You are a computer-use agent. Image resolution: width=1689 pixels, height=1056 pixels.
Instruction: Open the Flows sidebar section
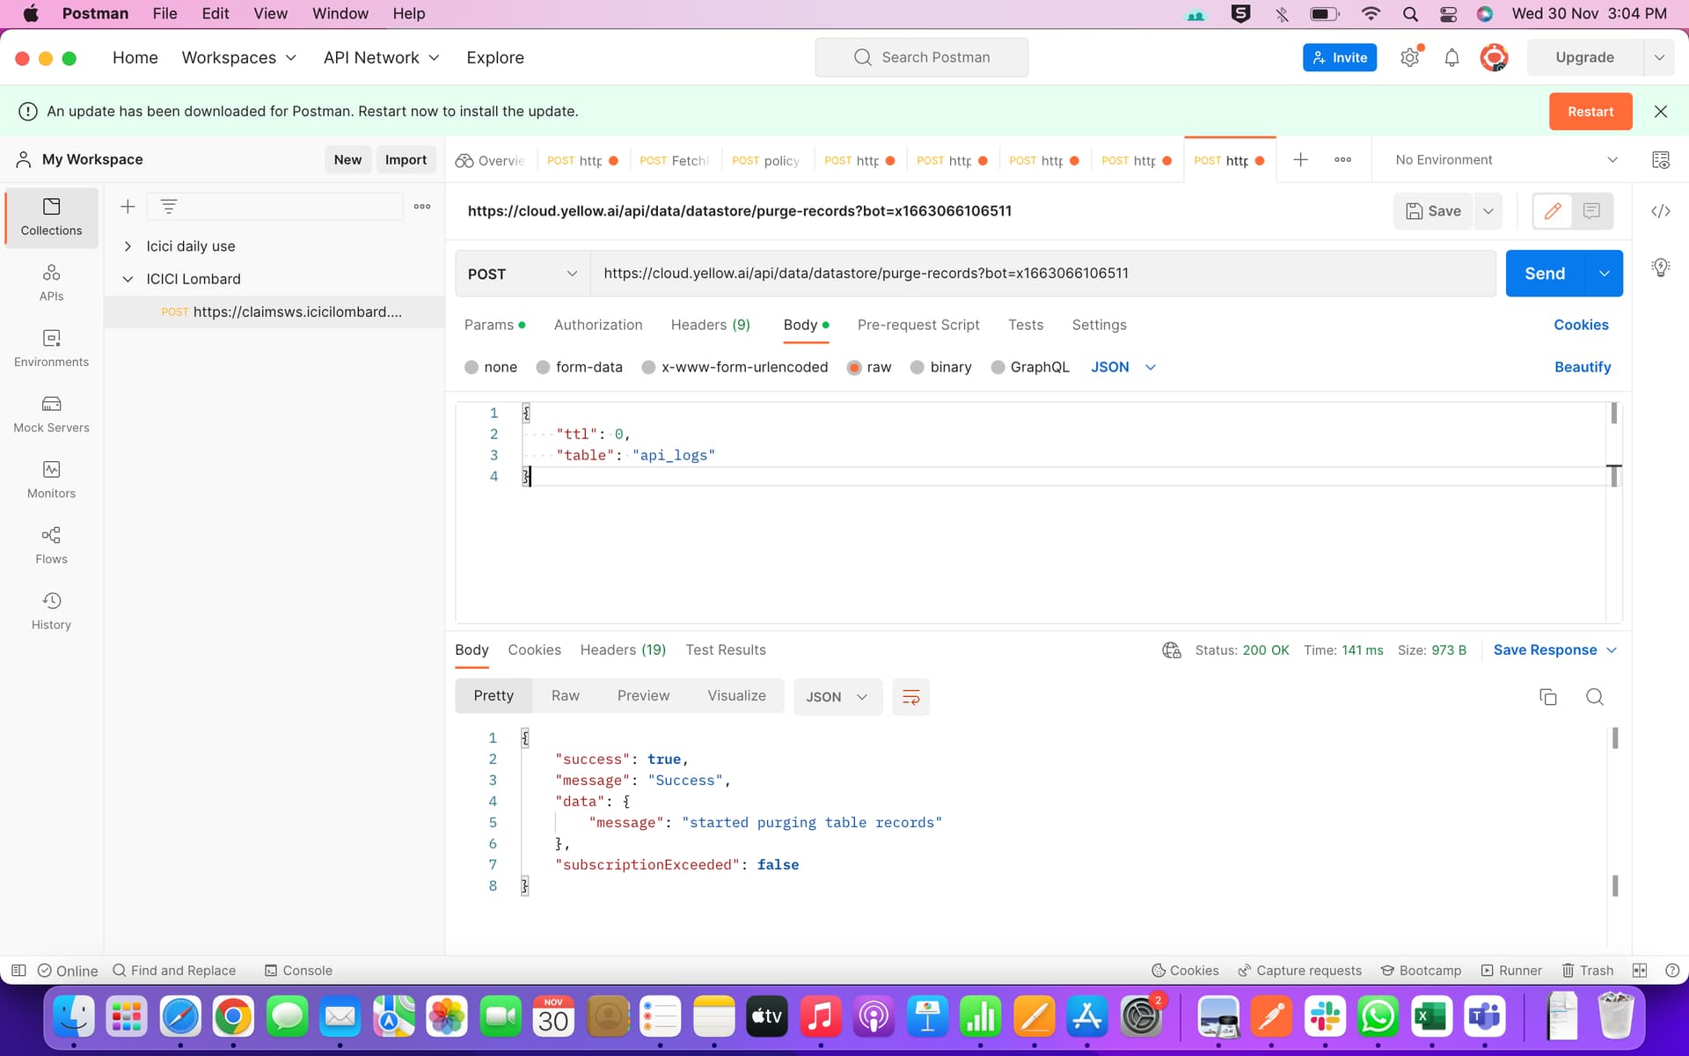[x=51, y=546]
